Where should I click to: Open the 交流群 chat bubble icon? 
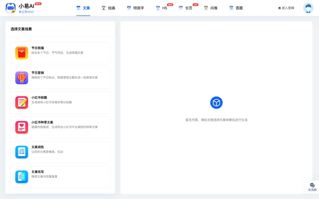pyautogui.click(x=312, y=185)
